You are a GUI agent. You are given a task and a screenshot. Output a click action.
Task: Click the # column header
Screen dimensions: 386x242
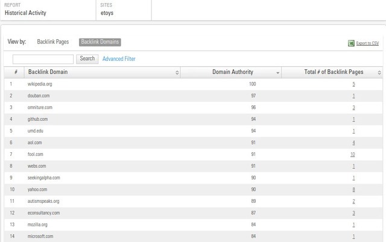coord(16,72)
